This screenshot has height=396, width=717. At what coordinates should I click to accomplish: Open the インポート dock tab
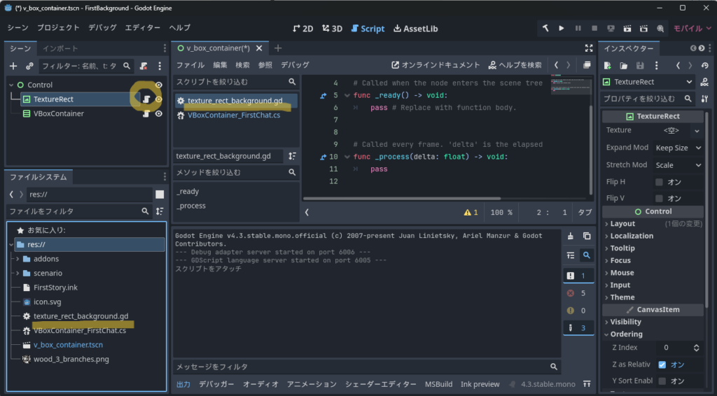tap(60, 48)
